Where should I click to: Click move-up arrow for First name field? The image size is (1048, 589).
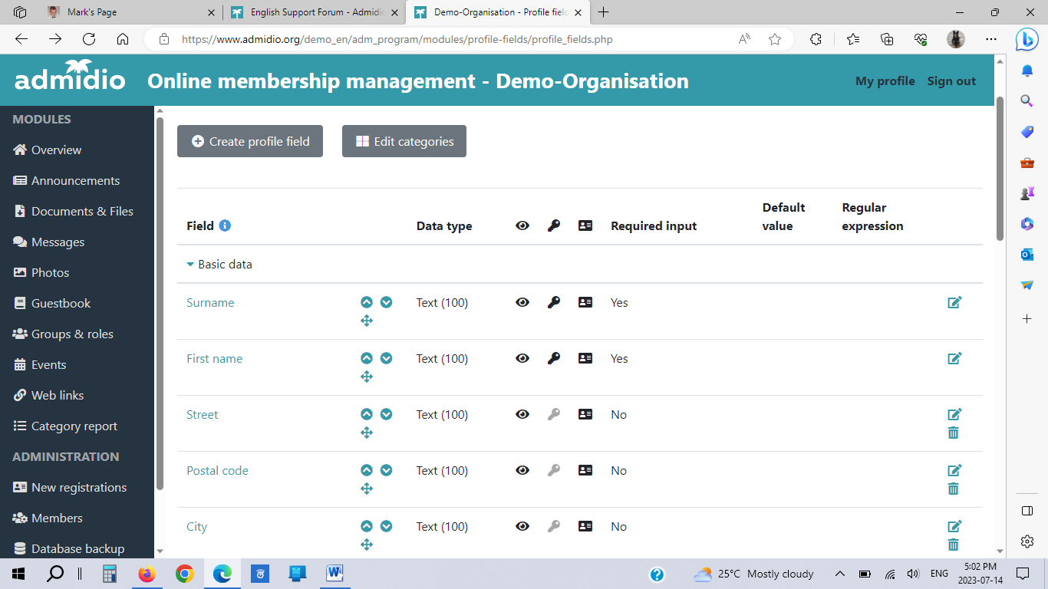click(367, 358)
